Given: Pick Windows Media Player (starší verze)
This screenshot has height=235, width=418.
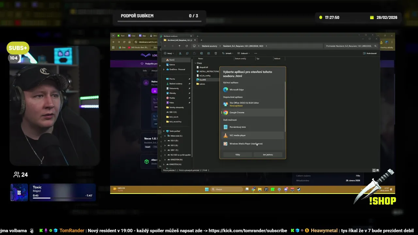Looking at the screenshot, I should click(252, 144).
